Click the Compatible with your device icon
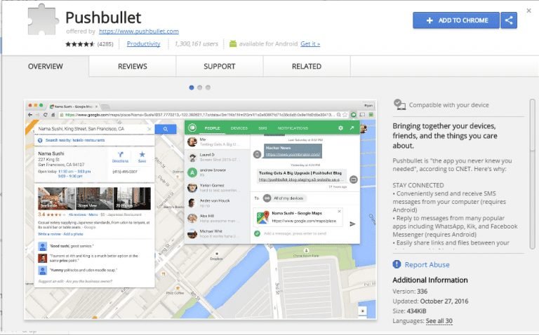Screen dimensions: 539x335 (x=399, y=104)
